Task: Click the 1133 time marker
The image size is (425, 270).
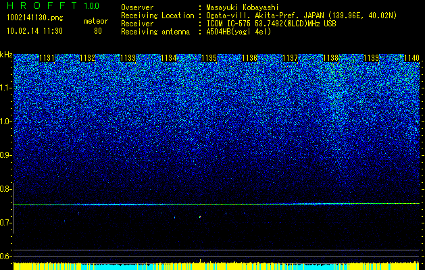Action: tap(128, 58)
